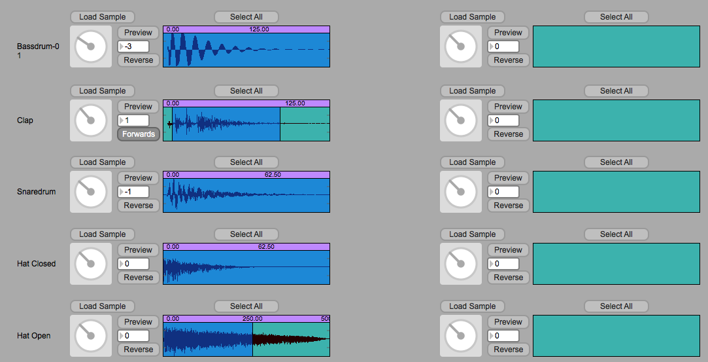This screenshot has width=708, height=362.
Task: Click the dial of empty slot beside Hat Closed
Action: (461, 264)
